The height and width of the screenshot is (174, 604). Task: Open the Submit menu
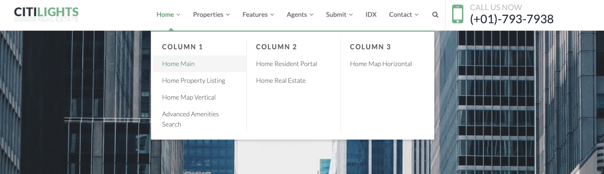(x=339, y=14)
